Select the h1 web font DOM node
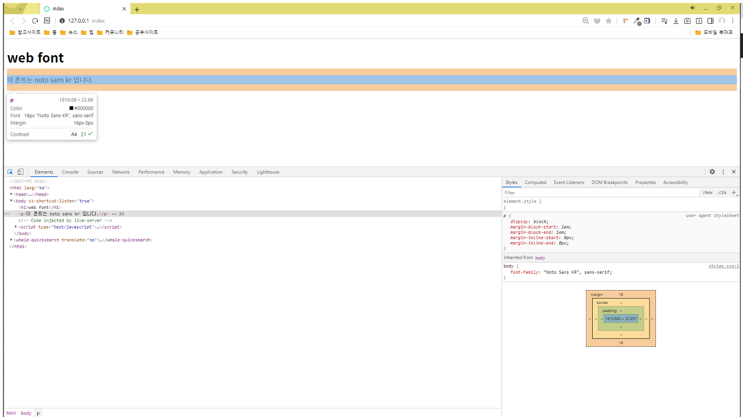The image size is (743, 420). [x=39, y=207]
